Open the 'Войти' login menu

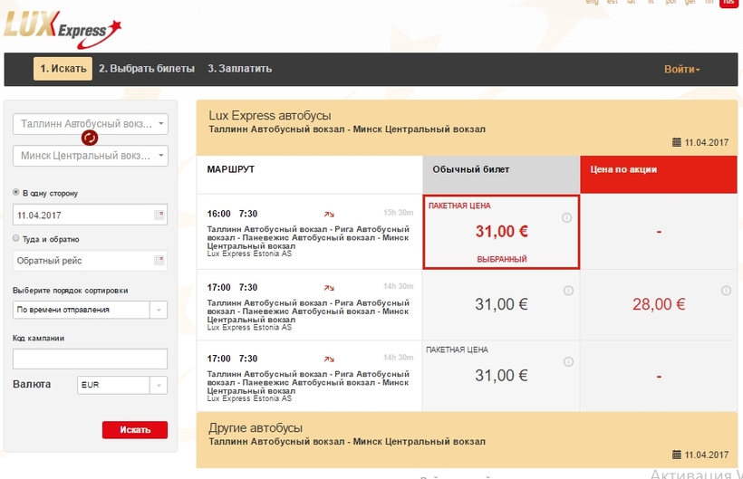[681, 70]
